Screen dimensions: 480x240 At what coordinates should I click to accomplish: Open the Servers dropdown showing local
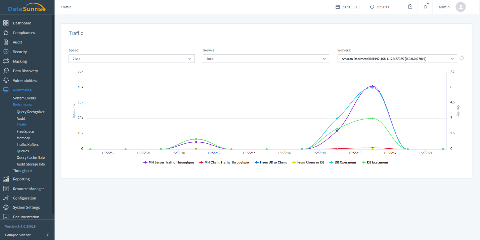(266, 59)
